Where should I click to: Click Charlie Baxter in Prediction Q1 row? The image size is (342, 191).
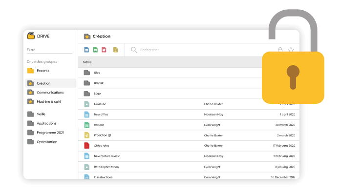coord(214,135)
